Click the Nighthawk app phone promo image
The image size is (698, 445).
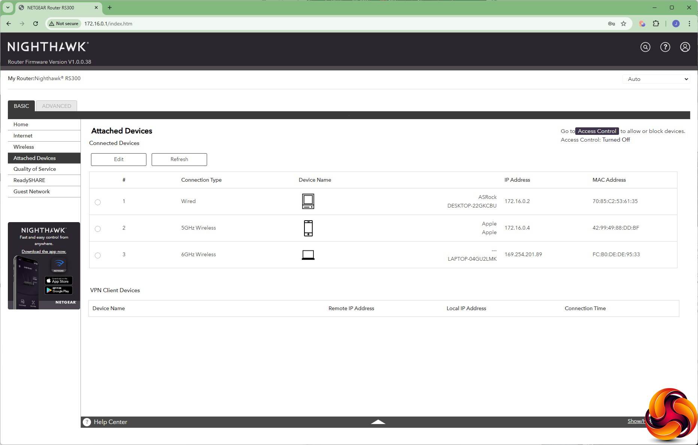tap(26, 282)
